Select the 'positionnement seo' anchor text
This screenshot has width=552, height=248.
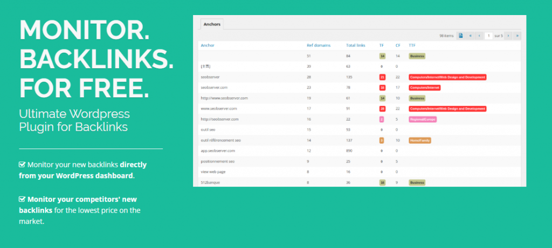click(218, 161)
